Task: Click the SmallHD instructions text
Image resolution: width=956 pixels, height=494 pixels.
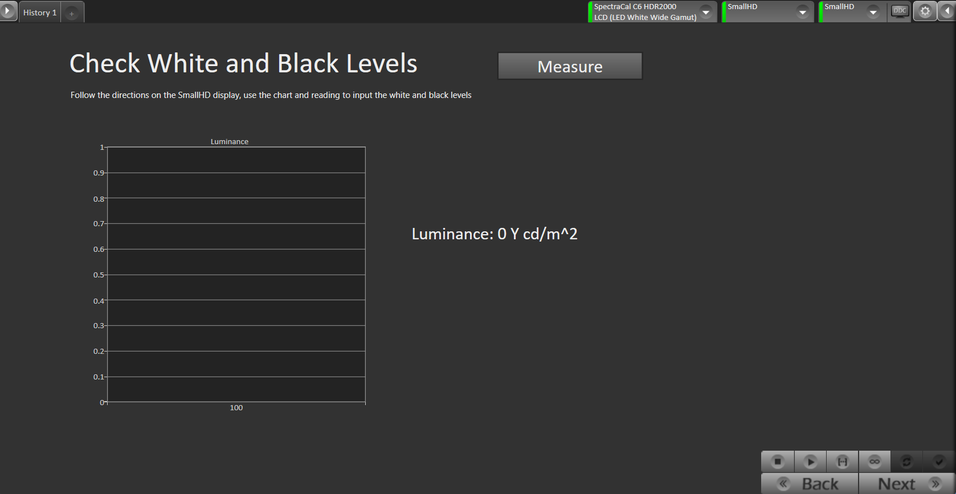Action: click(271, 95)
